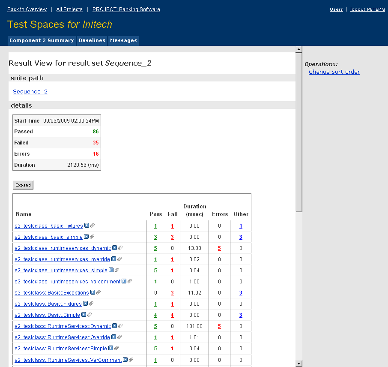Viewport: 388px width, 367px height.
Task: Open s2_testclass::Basic::Simple test link
Action: (x=47, y=315)
